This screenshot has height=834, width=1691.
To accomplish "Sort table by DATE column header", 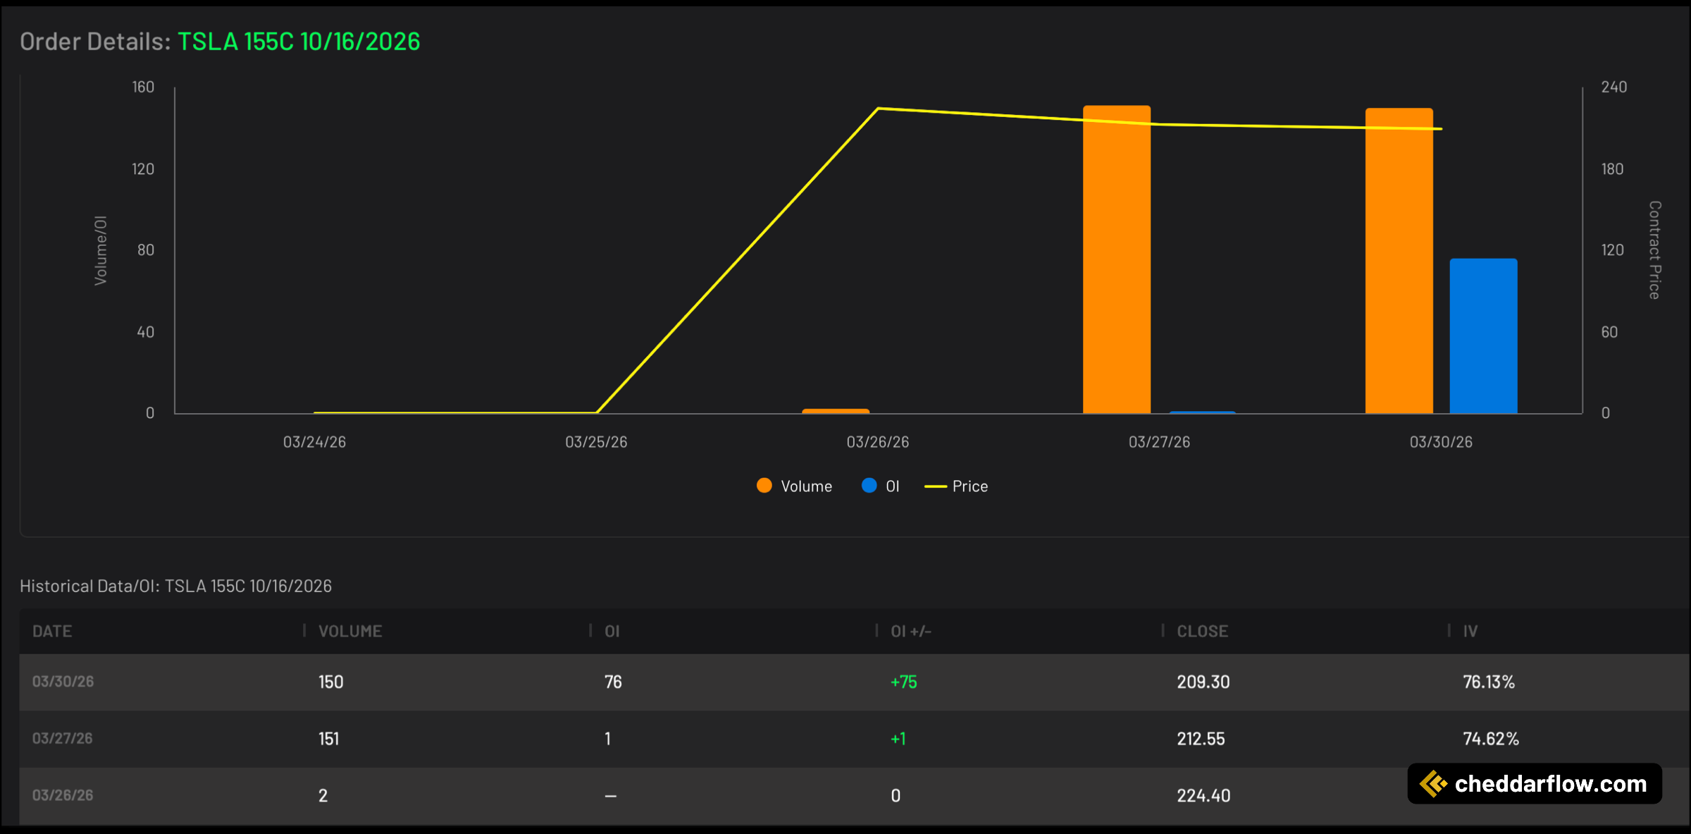I will pyautogui.click(x=52, y=631).
